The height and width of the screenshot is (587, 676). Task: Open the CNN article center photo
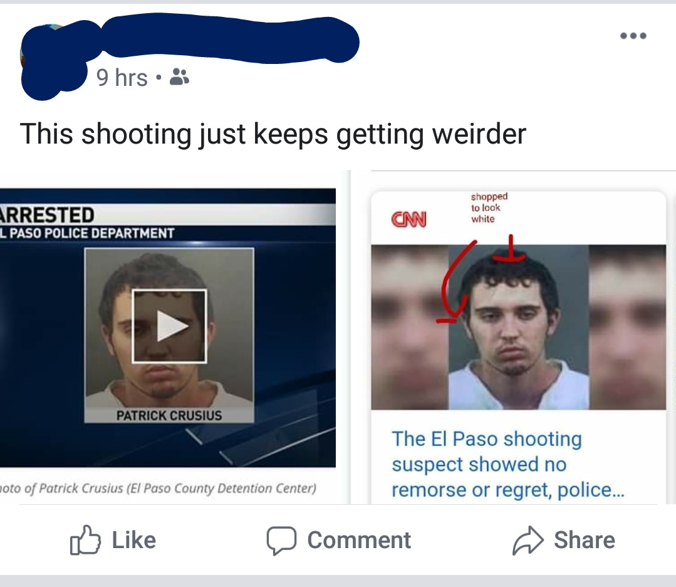519,327
